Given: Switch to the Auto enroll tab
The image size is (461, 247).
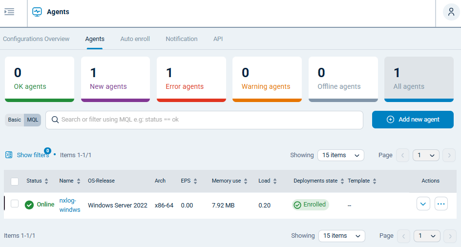Looking at the screenshot, I should pos(135,39).
